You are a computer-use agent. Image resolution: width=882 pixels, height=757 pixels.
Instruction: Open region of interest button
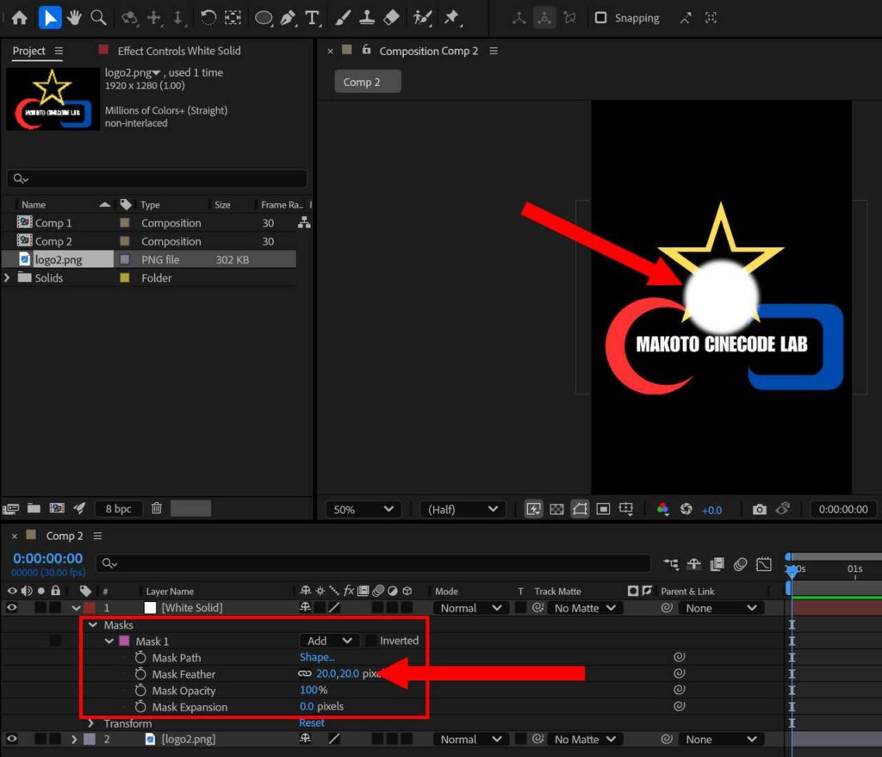[603, 510]
